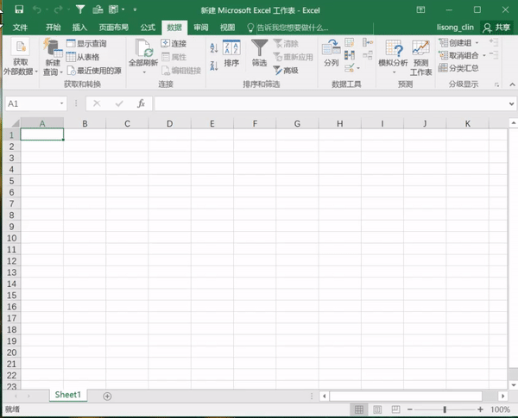Switch to Page Layout view in status bar
The width and height of the screenshot is (518, 418).
(x=377, y=409)
